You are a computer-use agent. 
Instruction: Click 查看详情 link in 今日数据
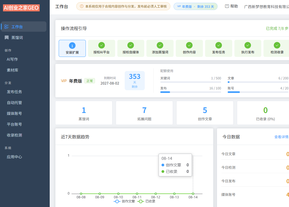[x=281, y=137]
